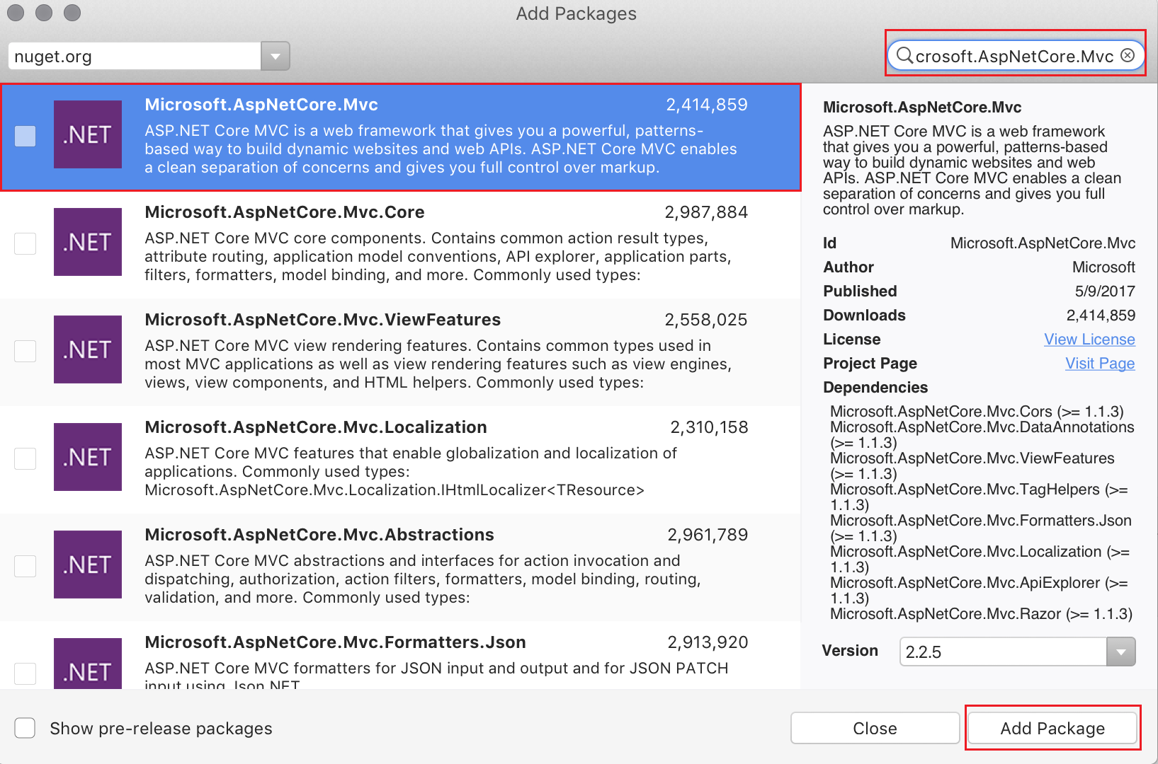Click the magnifier search icon
The width and height of the screenshot is (1158, 764).
pyautogui.click(x=904, y=55)
